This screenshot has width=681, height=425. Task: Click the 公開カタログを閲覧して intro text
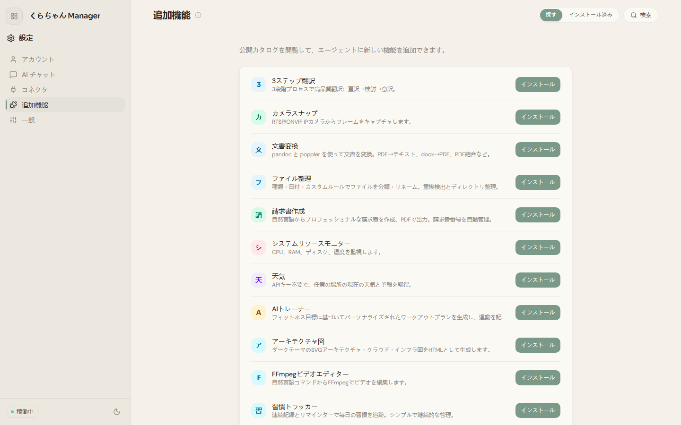point(344,50)
